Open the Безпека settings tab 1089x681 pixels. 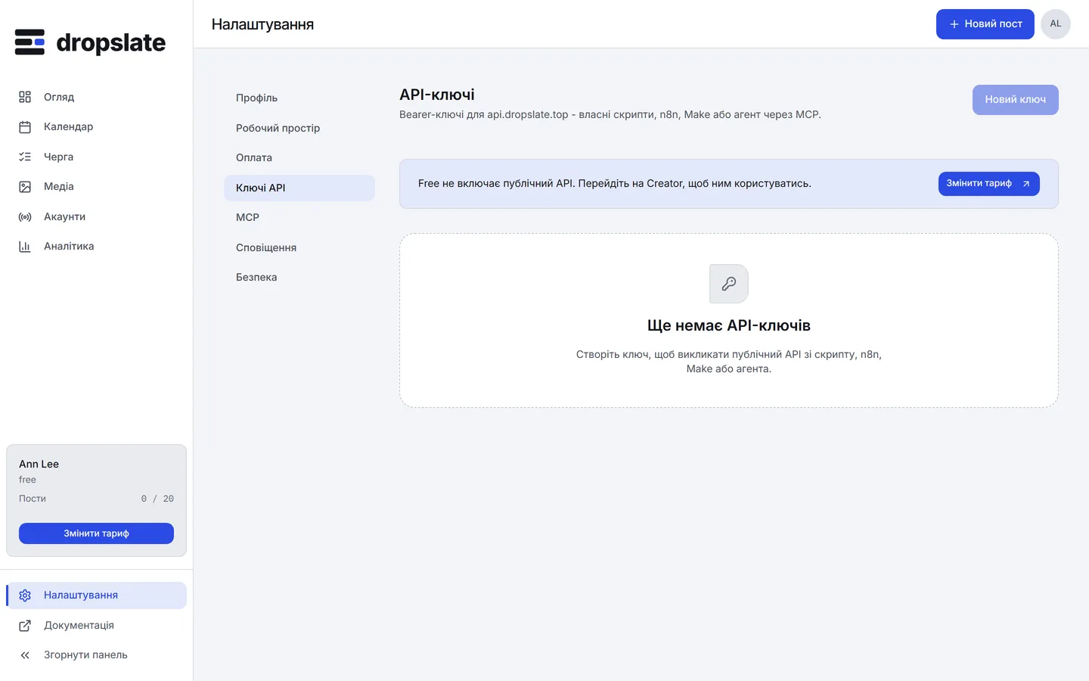(299, 277)
